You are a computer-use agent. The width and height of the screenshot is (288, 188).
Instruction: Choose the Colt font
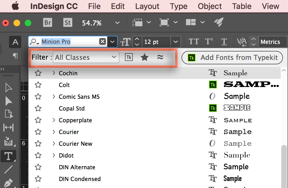64,85
